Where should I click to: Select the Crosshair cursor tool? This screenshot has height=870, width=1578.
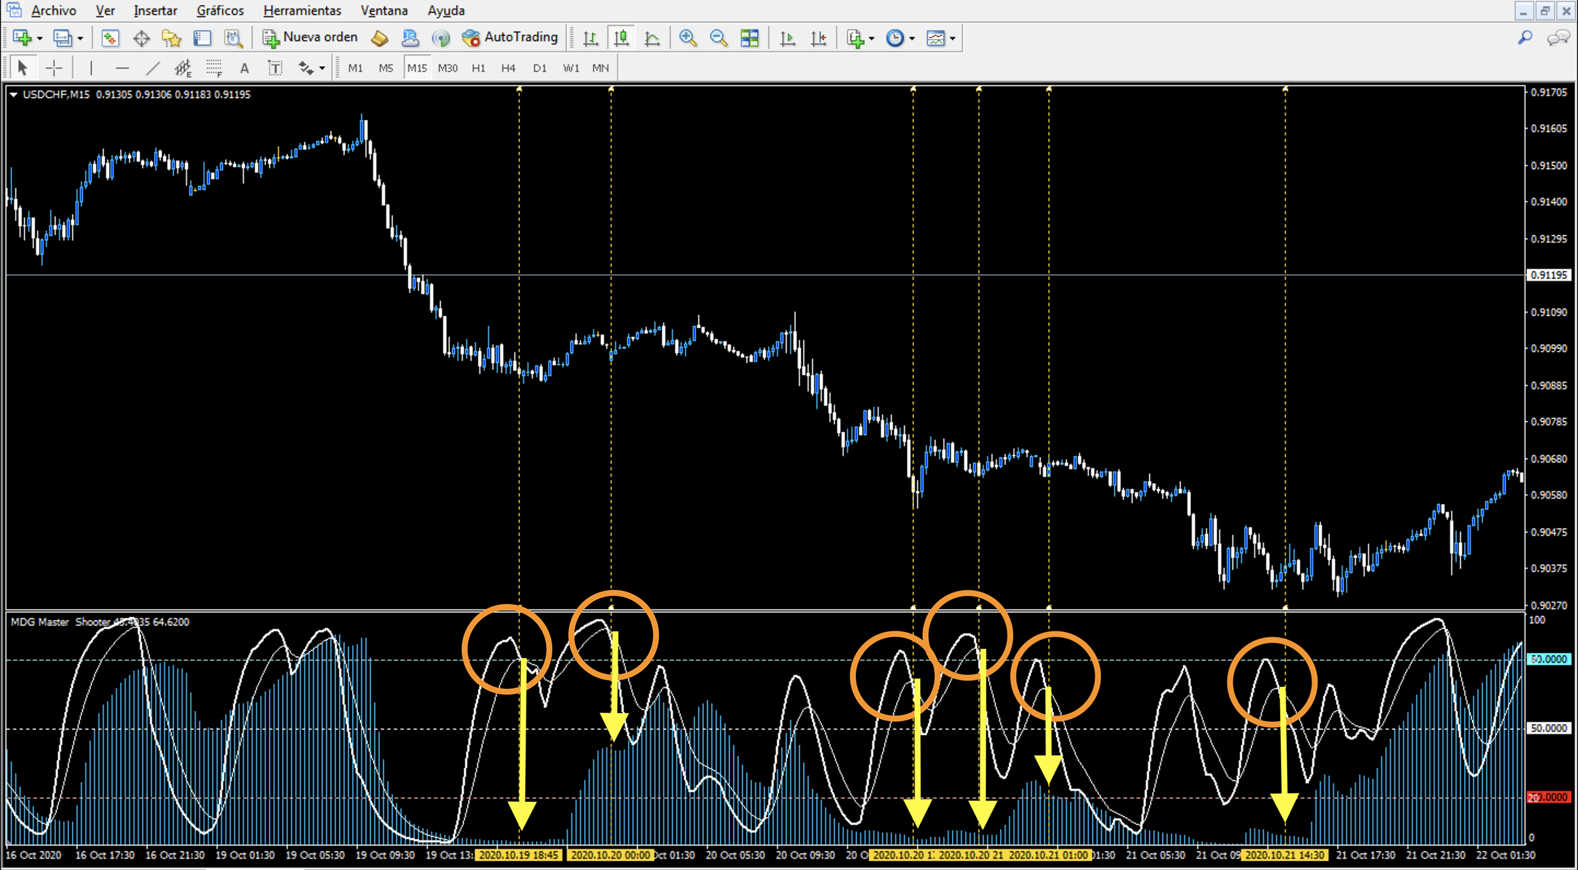click(x=54, y=68)
